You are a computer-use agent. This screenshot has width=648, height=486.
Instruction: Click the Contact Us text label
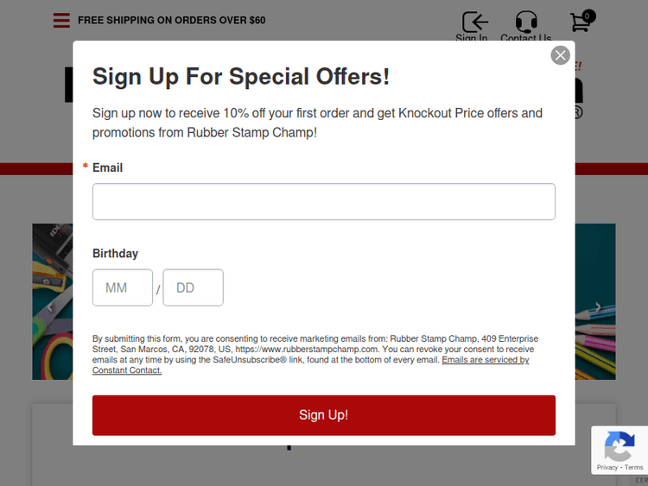[x=525, y=38]
